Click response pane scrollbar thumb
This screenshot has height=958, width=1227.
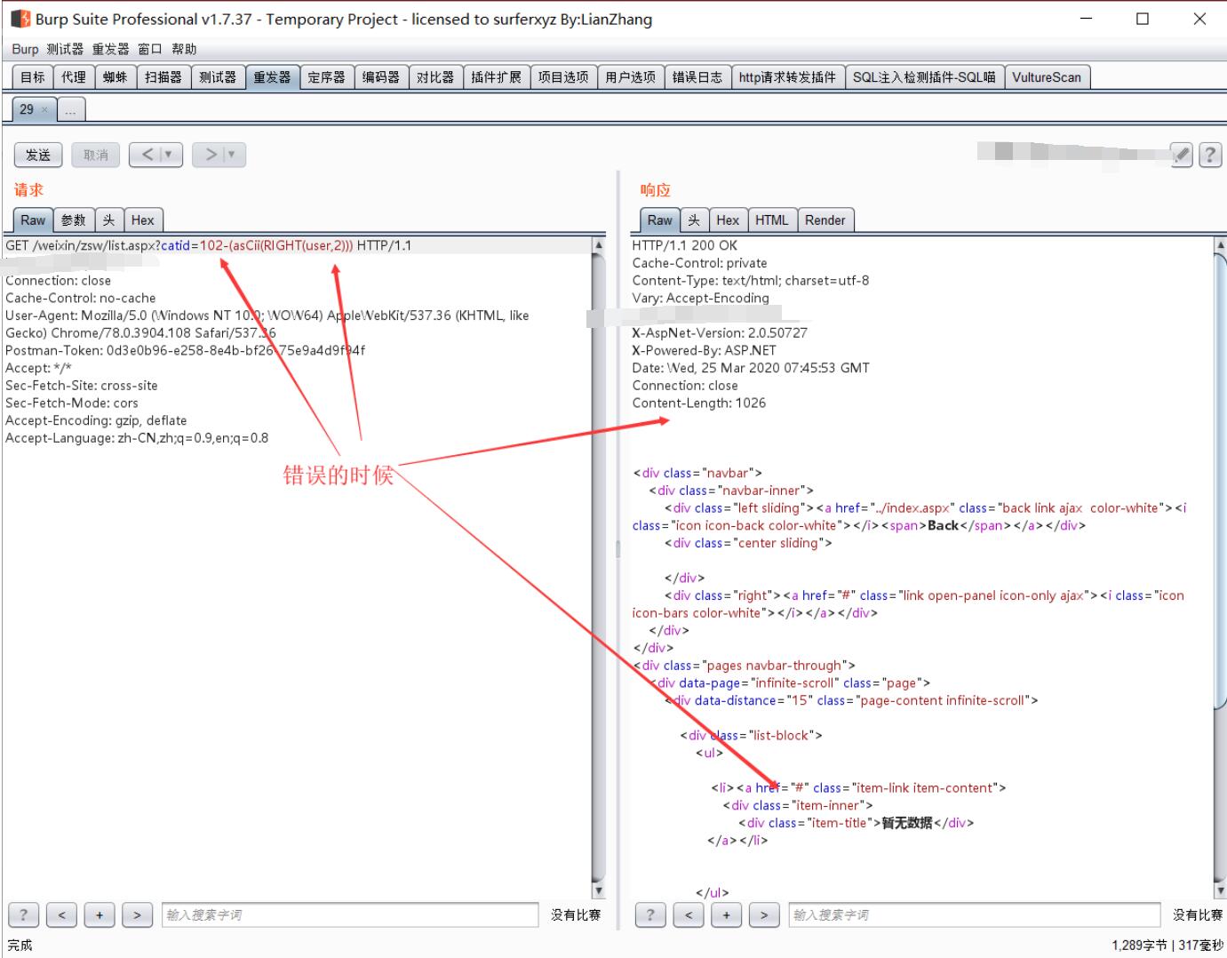pyautogui.click(x=1220, y=482)
